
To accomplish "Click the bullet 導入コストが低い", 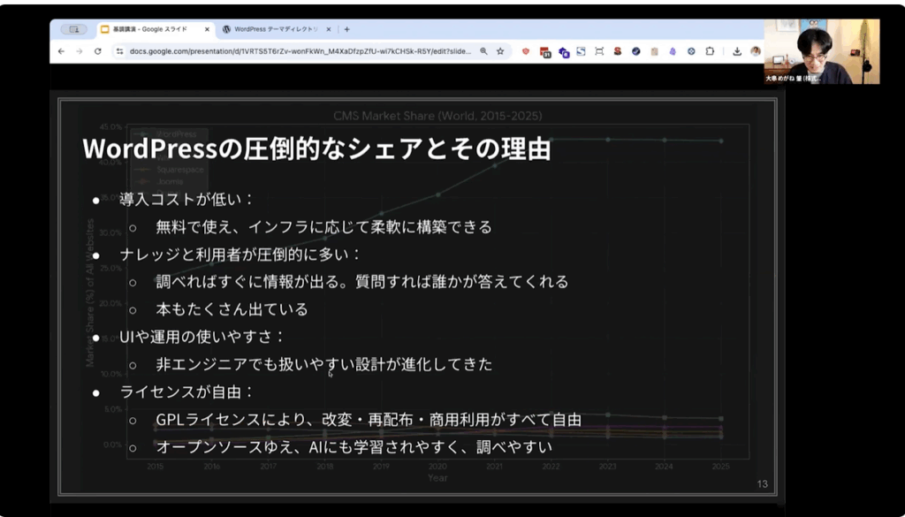I will pyautogui.click(x=186, y=200).
